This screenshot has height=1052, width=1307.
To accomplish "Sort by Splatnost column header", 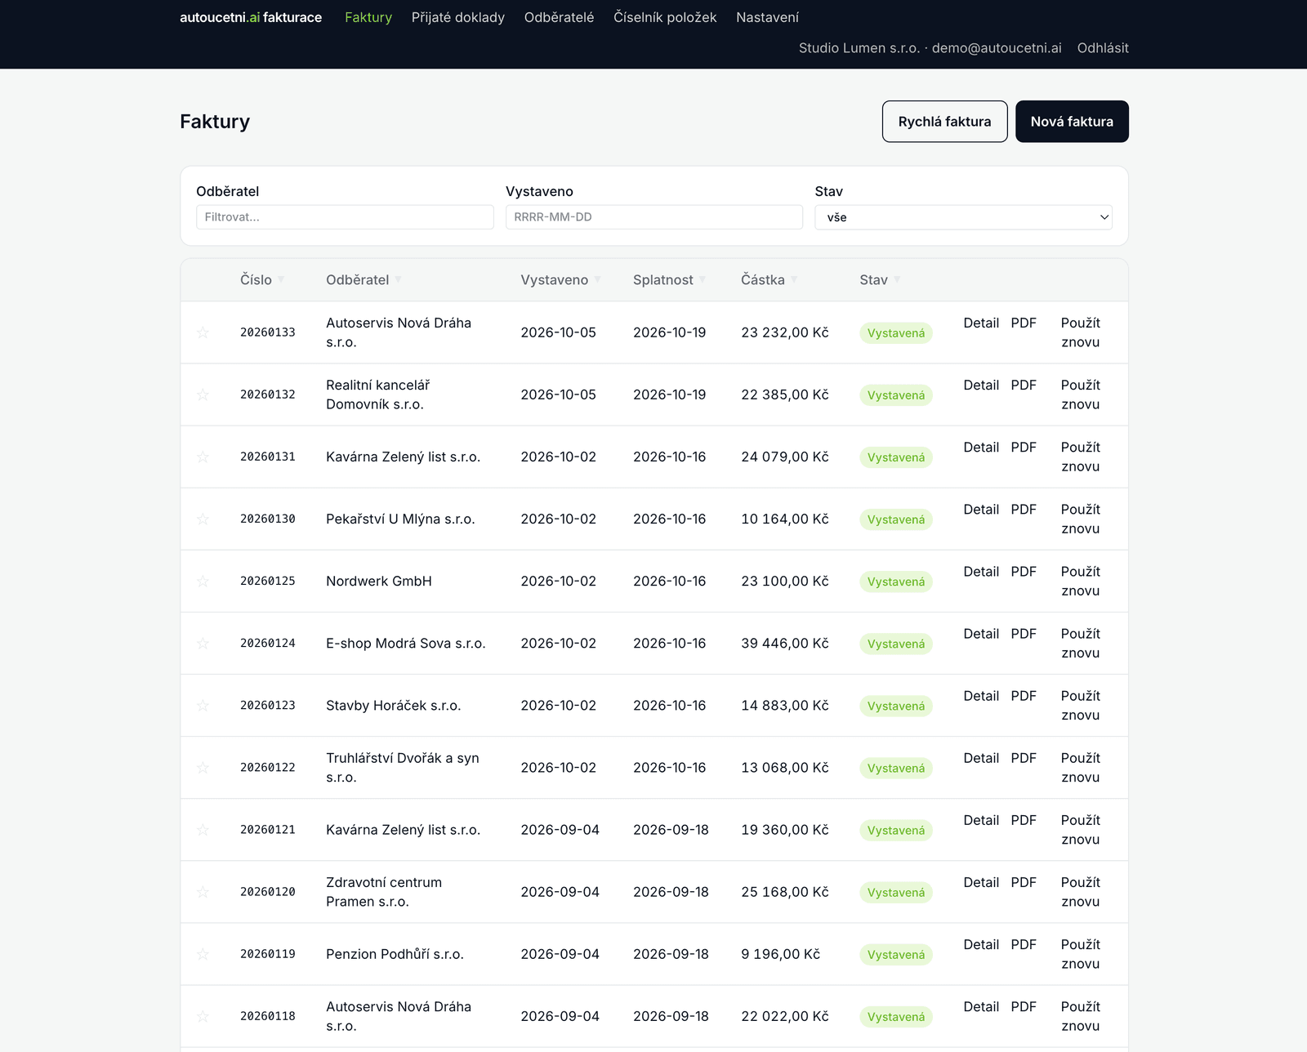I will pos(669,280).
